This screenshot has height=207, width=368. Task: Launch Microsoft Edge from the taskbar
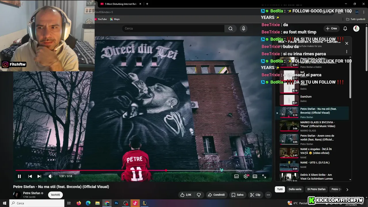pos(88,203)
